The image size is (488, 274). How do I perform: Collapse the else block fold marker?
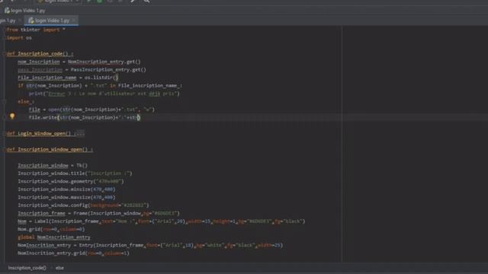tap(5, 101)
